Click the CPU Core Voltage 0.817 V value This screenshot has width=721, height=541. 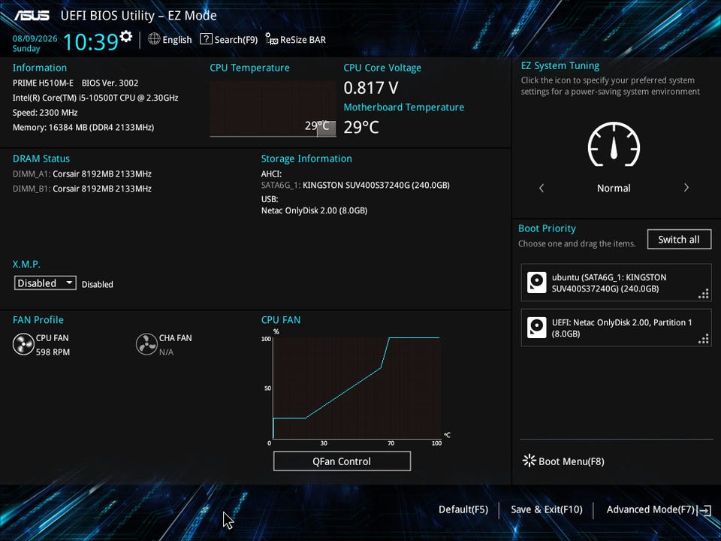click(371, 87)
